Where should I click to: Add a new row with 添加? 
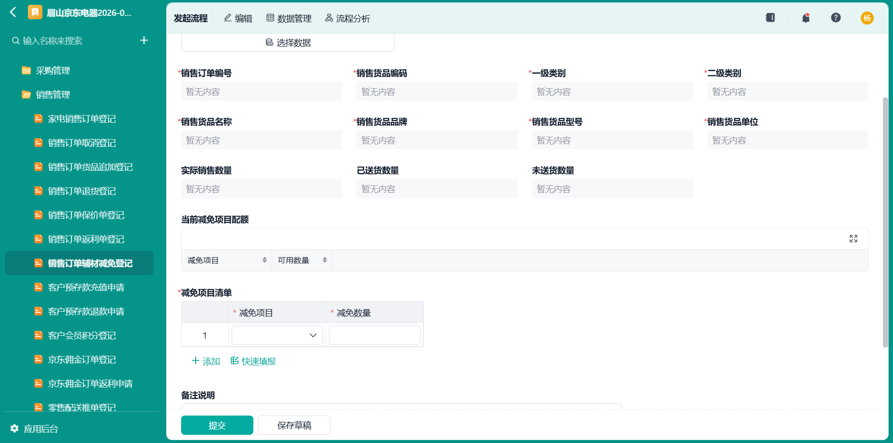[x=206, y=361]
